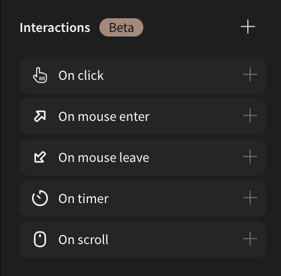Click the On scroll mouse icon
This screenshot has height=276, width=281.
[40, 239]
